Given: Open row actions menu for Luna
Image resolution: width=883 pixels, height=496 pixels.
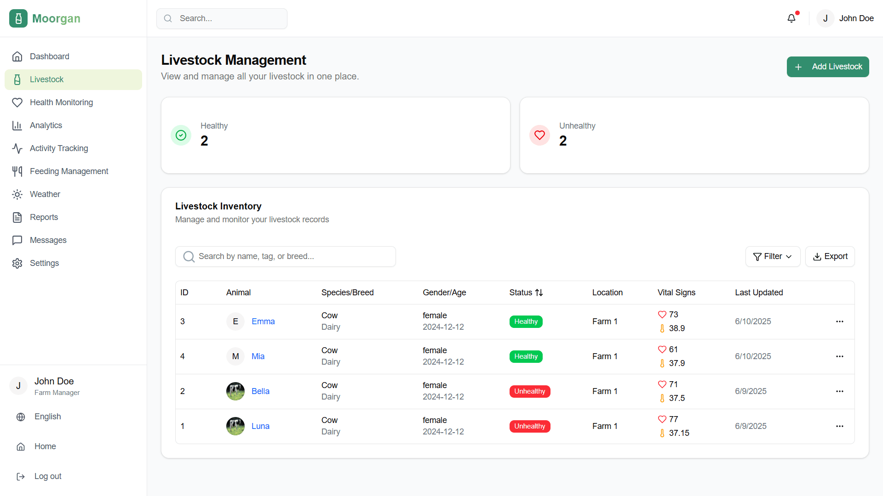Looking at the screenshot, I should pyautogui.click(x=840, y=426).
